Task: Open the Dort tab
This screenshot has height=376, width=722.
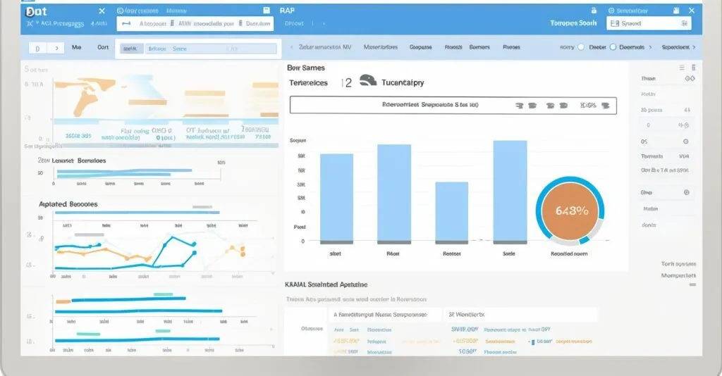Action: click(x=103, y=47)
